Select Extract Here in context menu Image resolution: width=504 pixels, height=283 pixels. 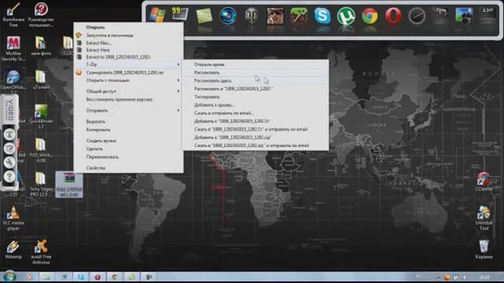(128, 50)
